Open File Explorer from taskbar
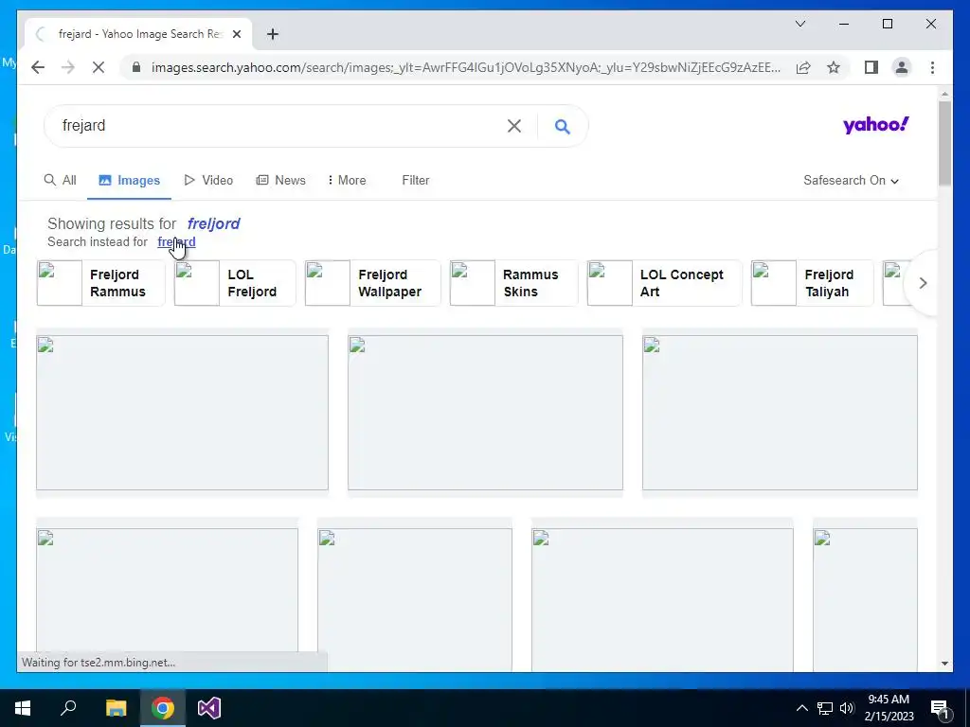This screenshot has height=727, width=970. point(116,708)
